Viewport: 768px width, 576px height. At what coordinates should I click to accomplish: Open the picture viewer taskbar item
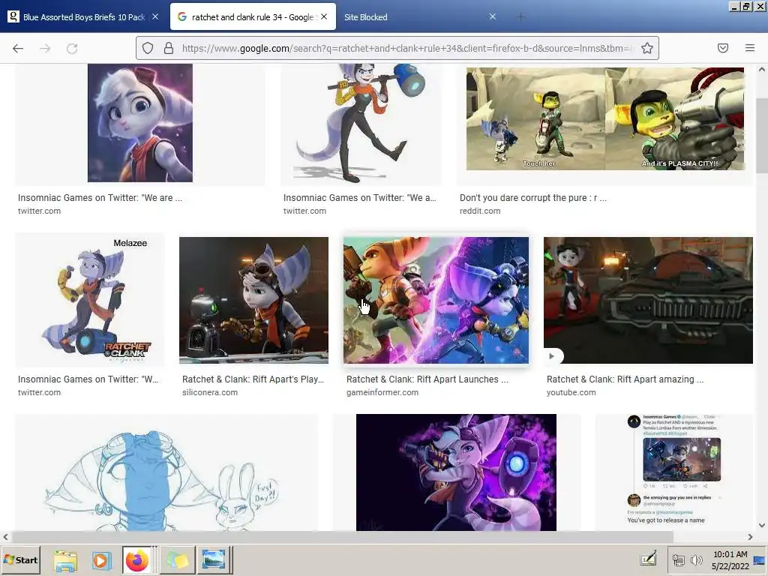(x=214, y=559)
